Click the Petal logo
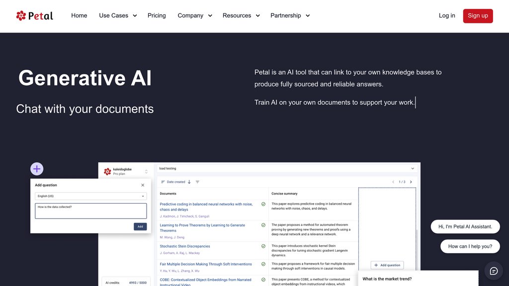509x286 pixels. pyautogui.click(x=35, y=15)
